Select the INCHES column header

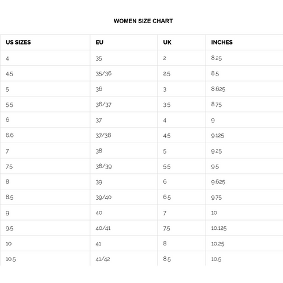point(244,42)
